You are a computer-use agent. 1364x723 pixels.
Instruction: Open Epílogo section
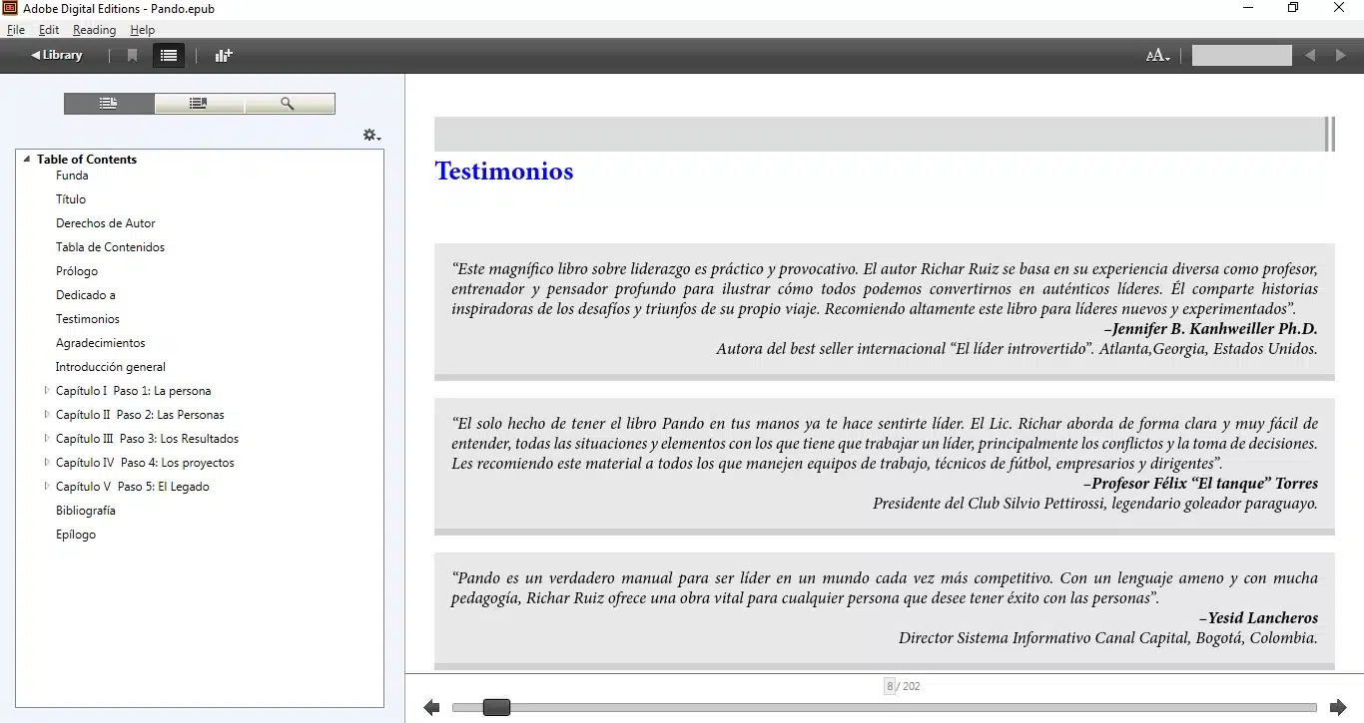76,535
